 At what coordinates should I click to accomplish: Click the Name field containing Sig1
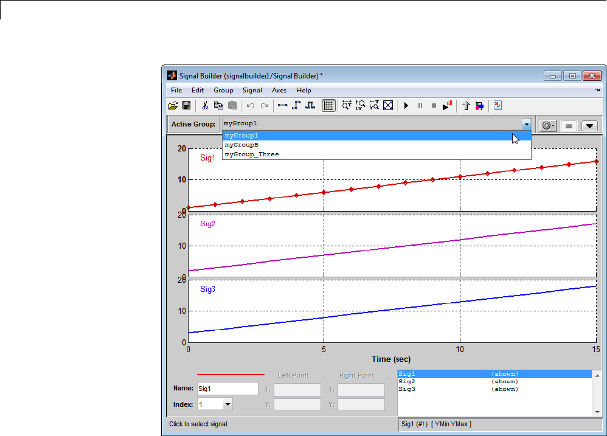coord(227,389)
